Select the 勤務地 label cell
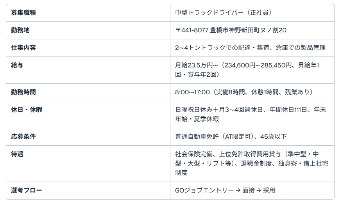This screenshot has height=205, width=340. (x=19, y=30)
